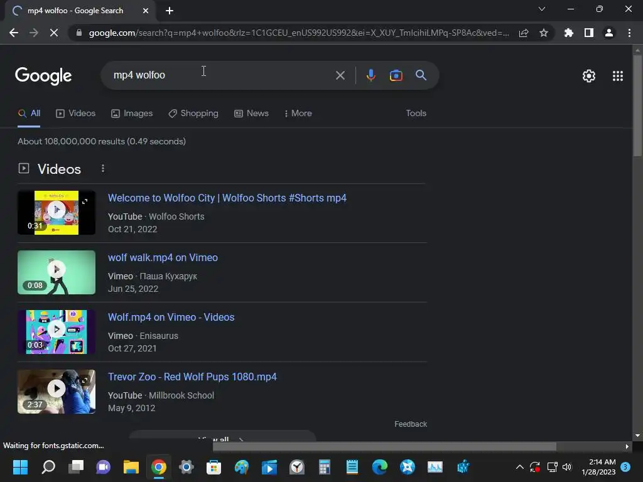Open clock and date 2:14 AM
Screen dimensions: 643x482
pos(598,467)
